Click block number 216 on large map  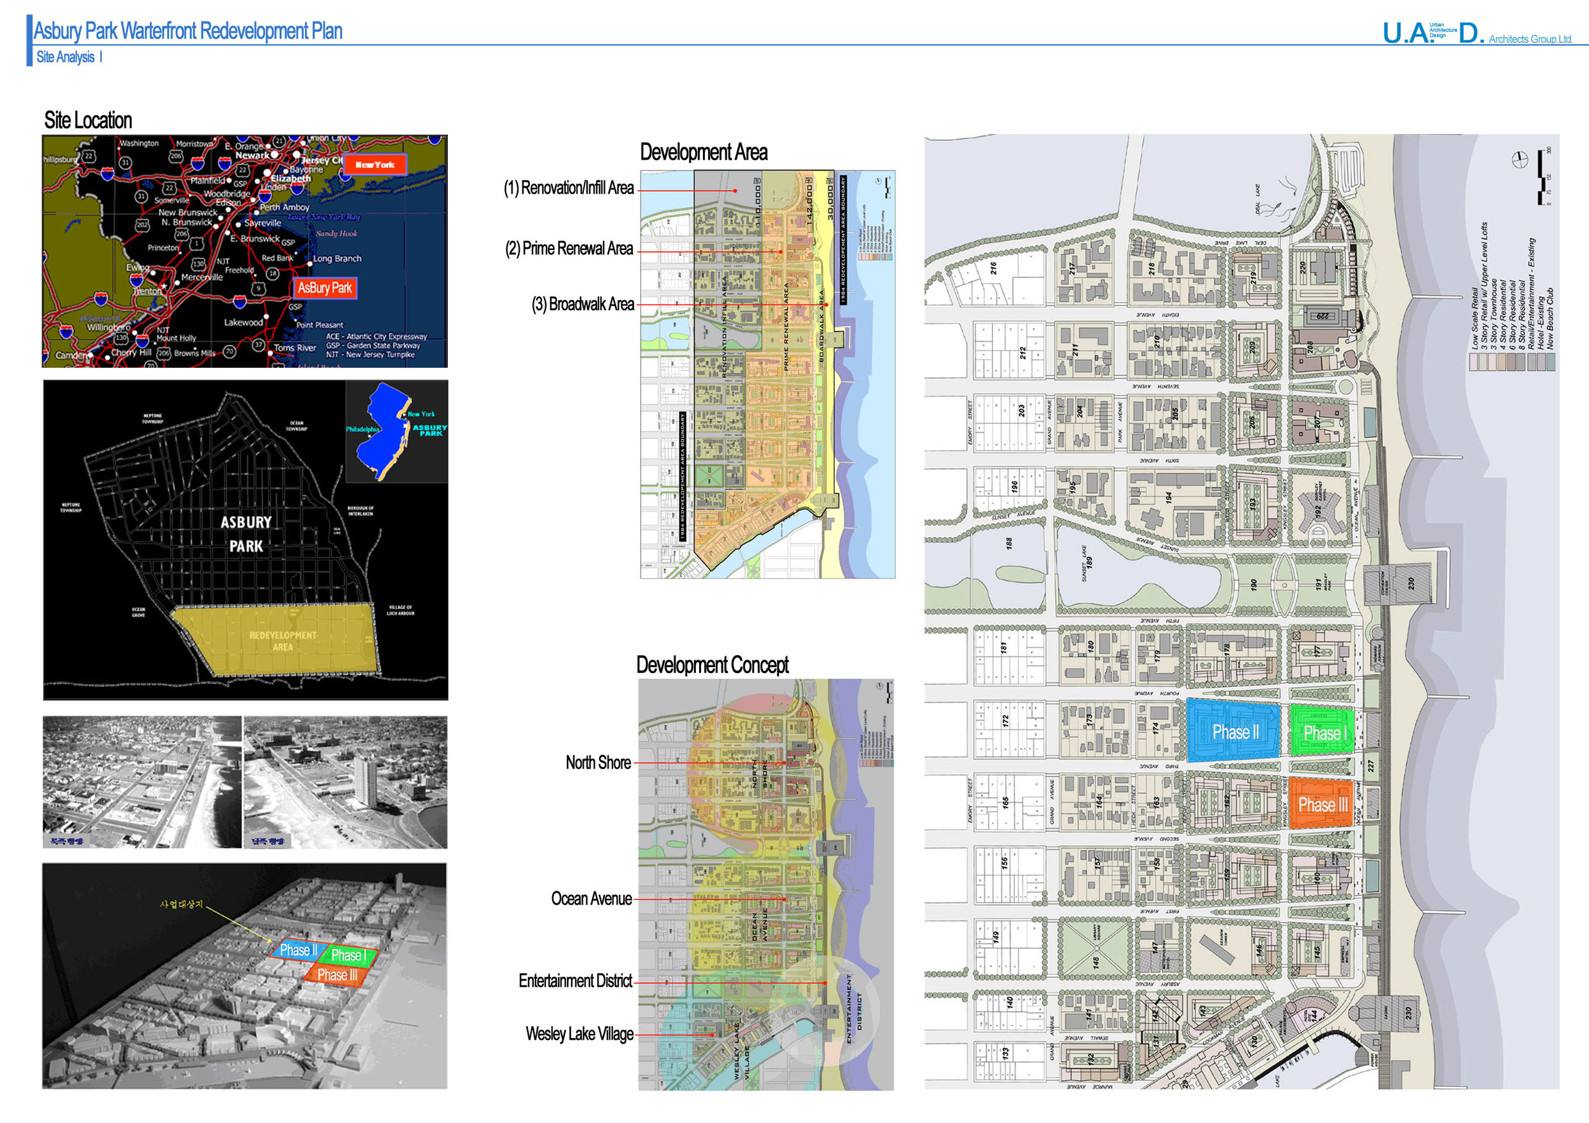tap(993, 268)
